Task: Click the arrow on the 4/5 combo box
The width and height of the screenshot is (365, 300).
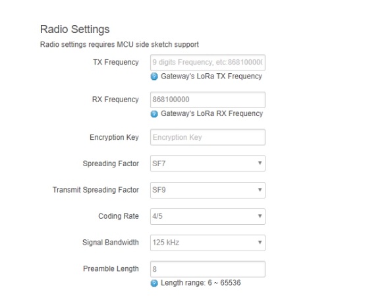Action: coord(260,216)
